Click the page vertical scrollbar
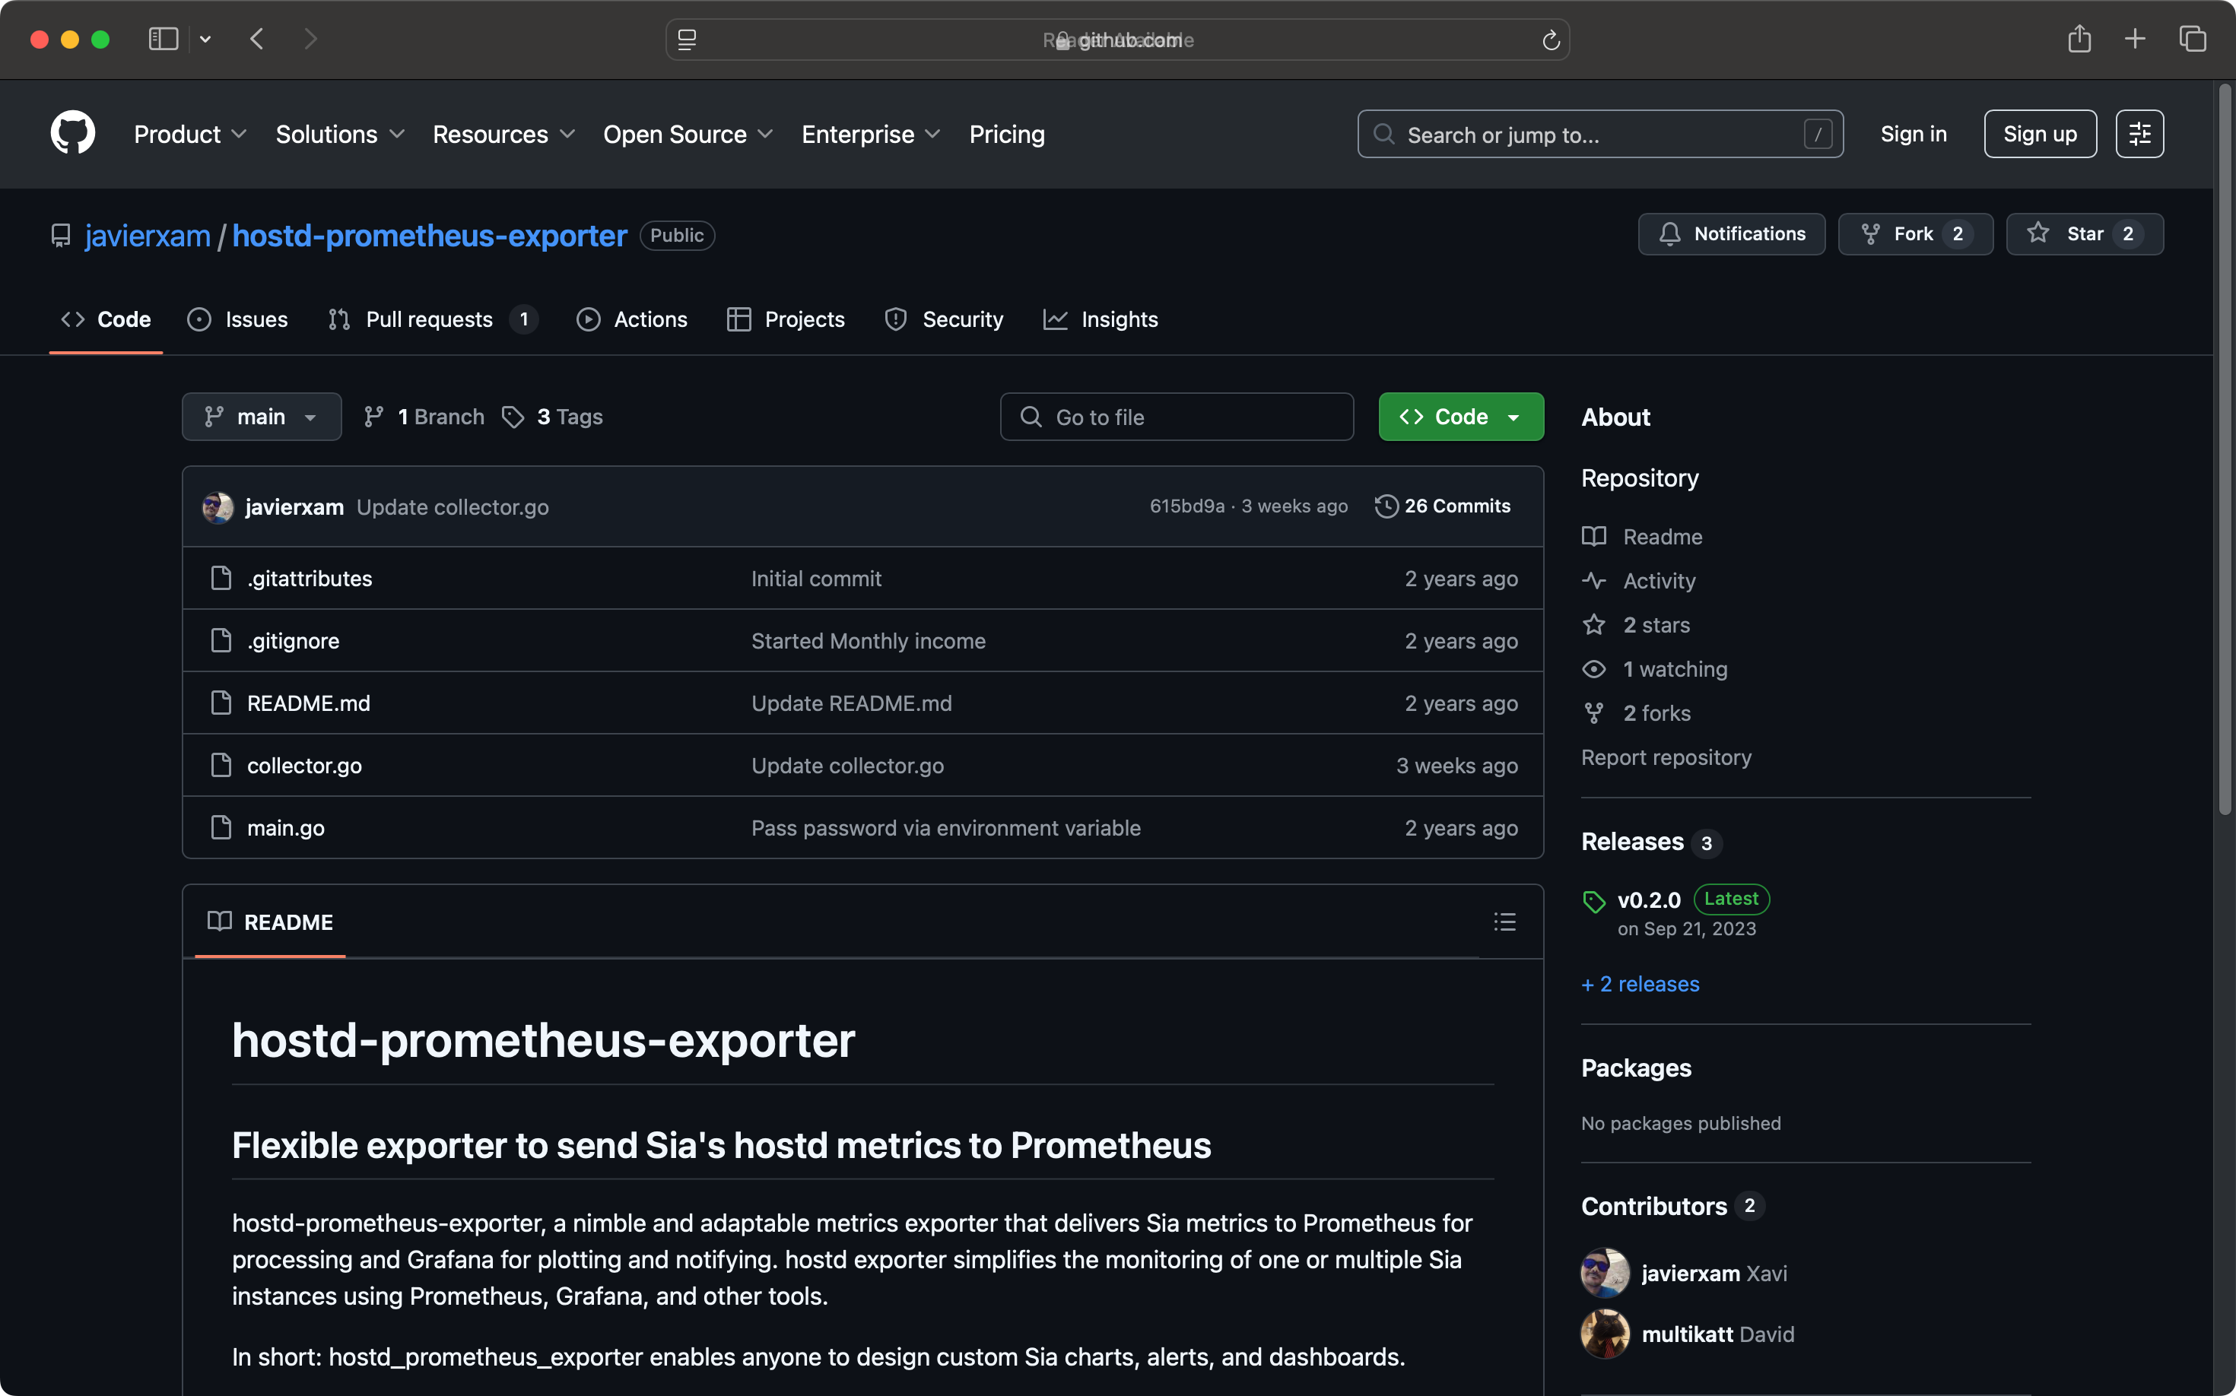 tap(2224, 449)
